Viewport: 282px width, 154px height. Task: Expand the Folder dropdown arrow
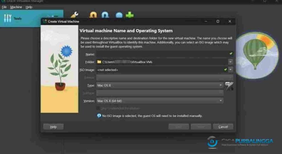[x=231, y=62]
